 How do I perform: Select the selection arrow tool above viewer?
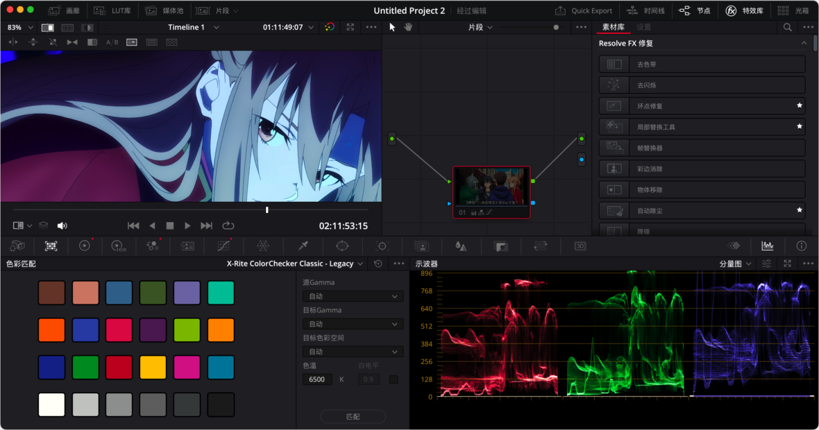(391, 27)
